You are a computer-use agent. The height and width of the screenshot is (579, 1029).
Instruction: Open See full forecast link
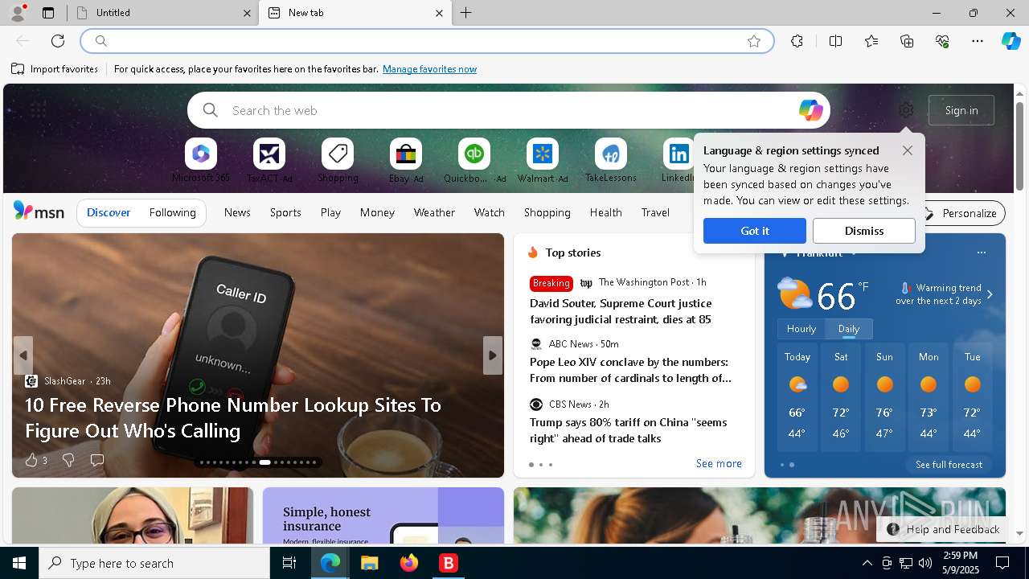(949, 465)
